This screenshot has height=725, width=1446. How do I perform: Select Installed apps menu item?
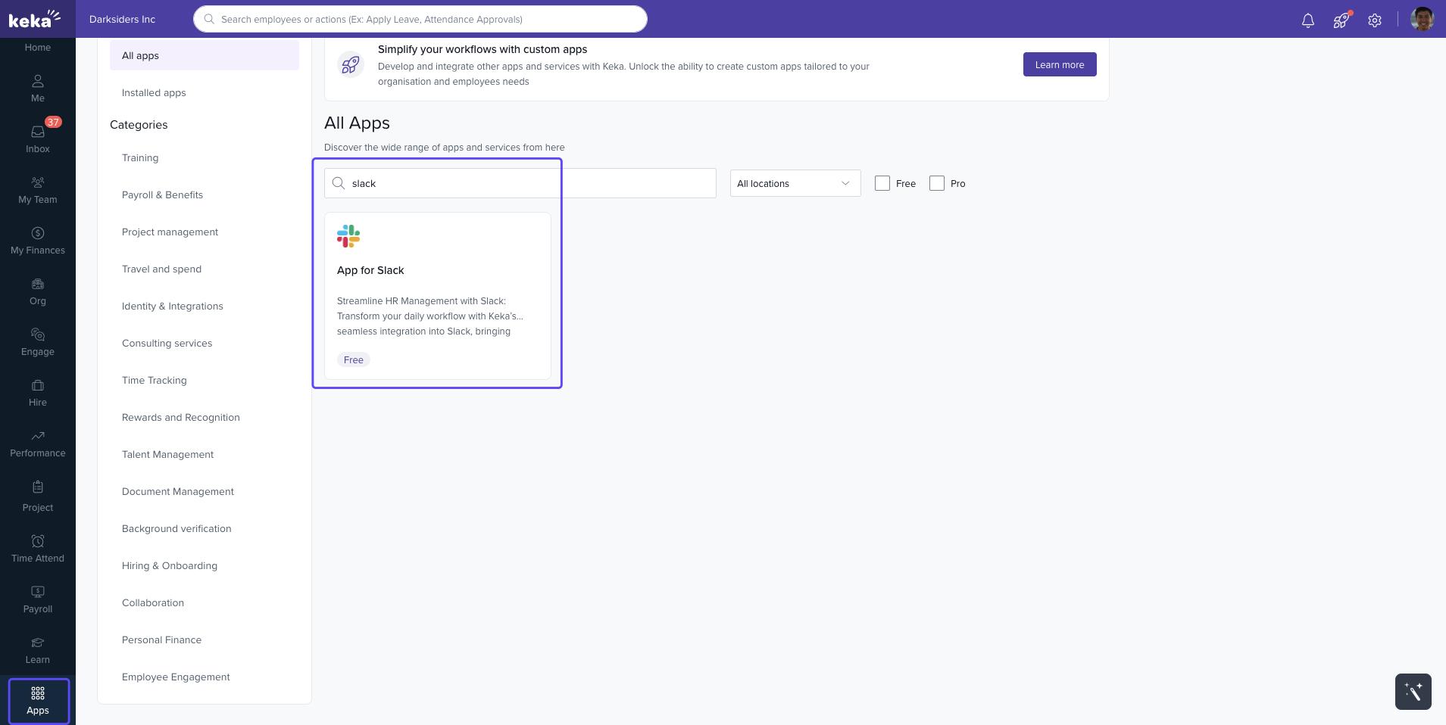(x=154, y=92)
